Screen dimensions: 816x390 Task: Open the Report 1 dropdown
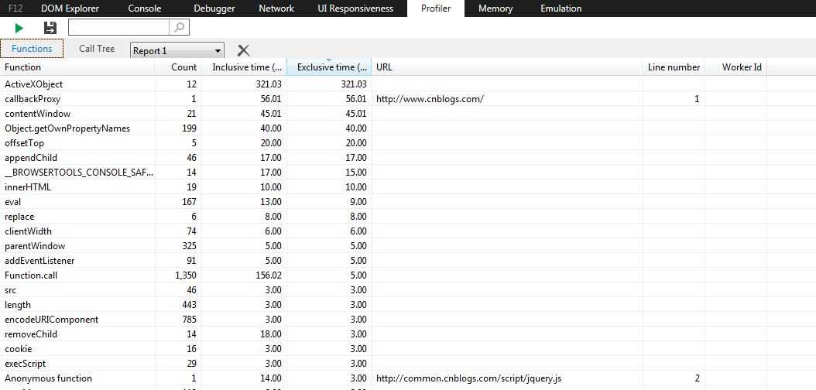(x=177, y=50)
